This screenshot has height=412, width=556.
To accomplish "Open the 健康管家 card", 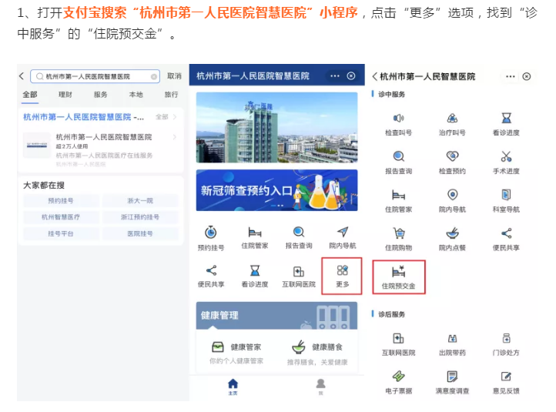I will coord(237,353).
